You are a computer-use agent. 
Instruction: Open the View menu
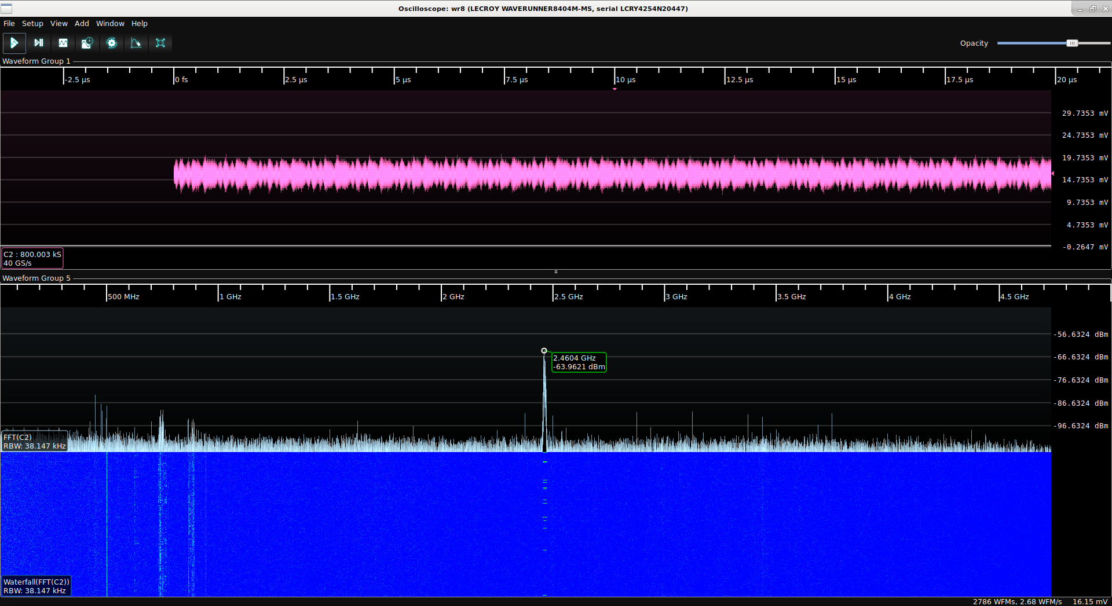[x=59, y=24]
